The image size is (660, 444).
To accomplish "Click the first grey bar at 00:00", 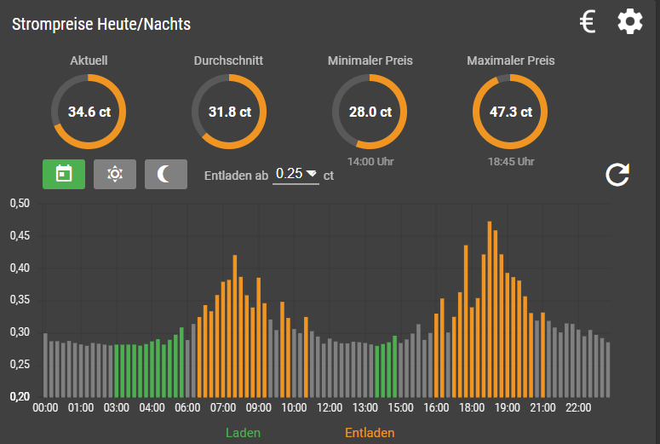I will tap(45, 365).
